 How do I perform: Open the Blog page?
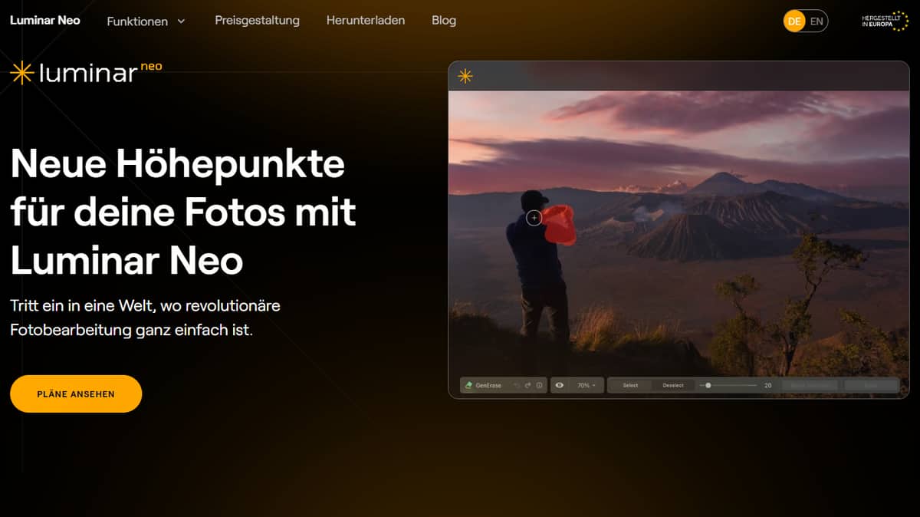click(444, 21)
